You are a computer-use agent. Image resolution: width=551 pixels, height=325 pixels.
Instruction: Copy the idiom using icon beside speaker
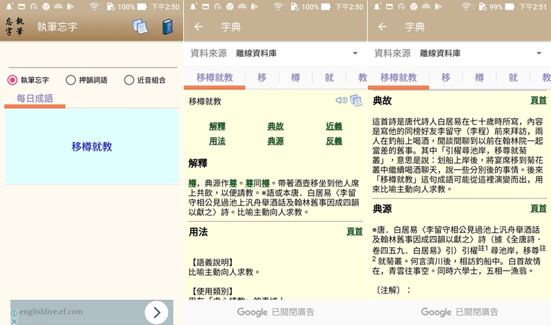[x=355, y=101]
